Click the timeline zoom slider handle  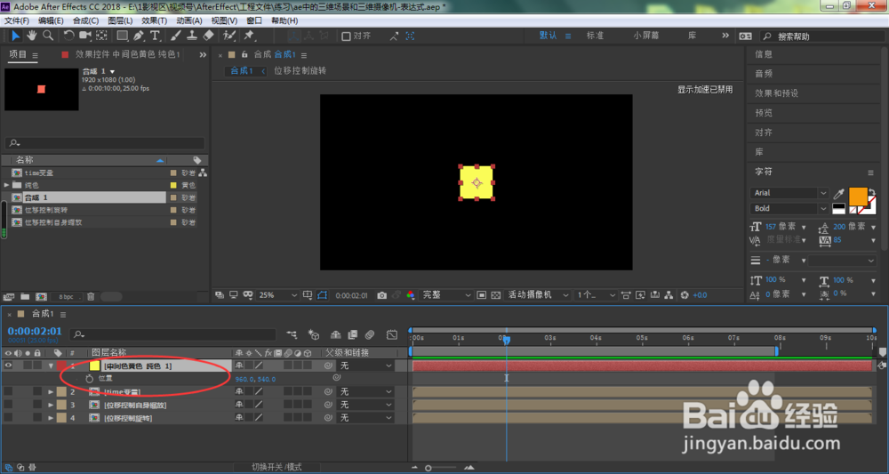(428, 468)
